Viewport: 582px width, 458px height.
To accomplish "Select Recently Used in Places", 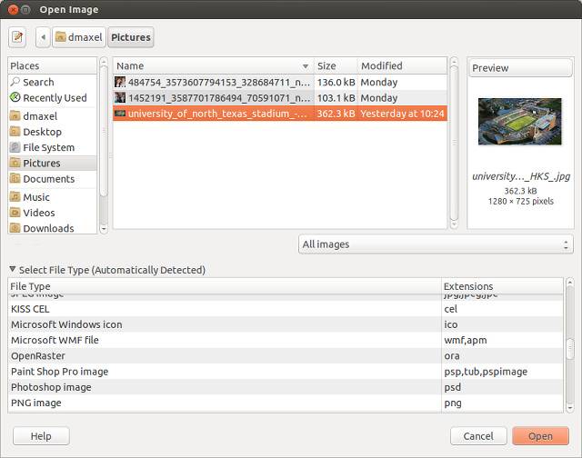I will pyautogui.click(x=52, y=97).
